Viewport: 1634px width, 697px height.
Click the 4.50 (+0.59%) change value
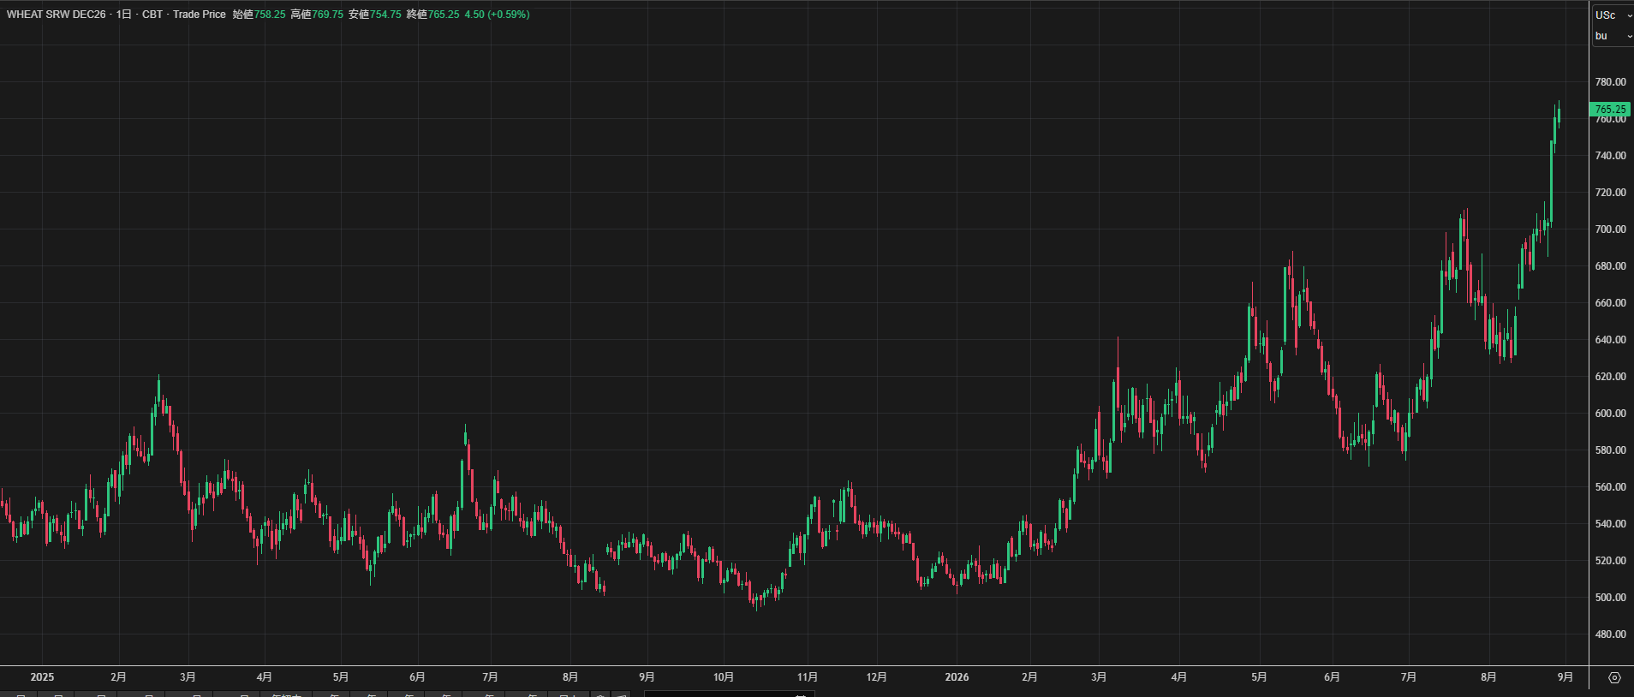(x=497, y=15)
